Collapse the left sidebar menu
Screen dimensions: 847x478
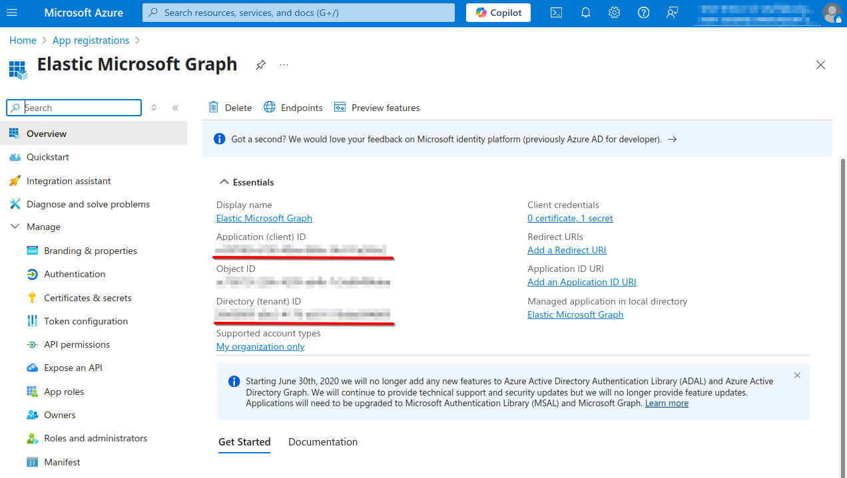coord(175,108)
